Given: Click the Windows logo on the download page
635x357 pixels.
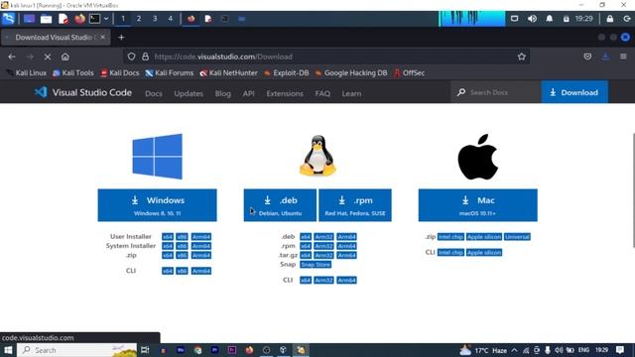Looking at the screenshot, I should coord(157,157).
